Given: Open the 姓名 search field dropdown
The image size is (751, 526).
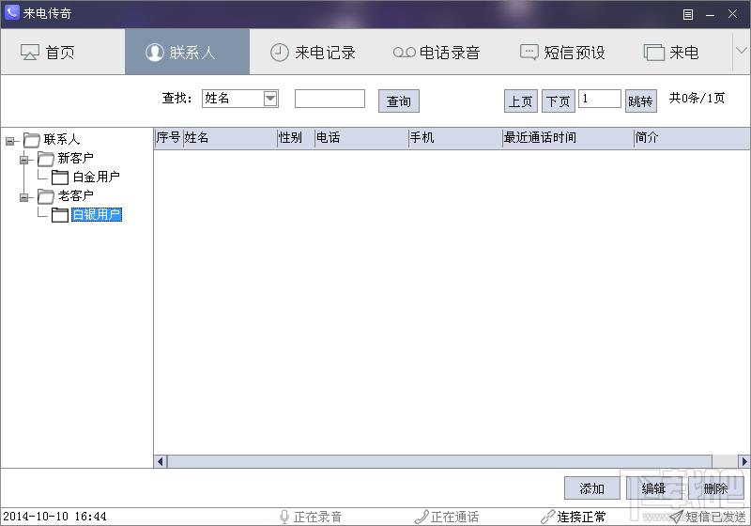Looking at the screenshot, I should (270, 99).
